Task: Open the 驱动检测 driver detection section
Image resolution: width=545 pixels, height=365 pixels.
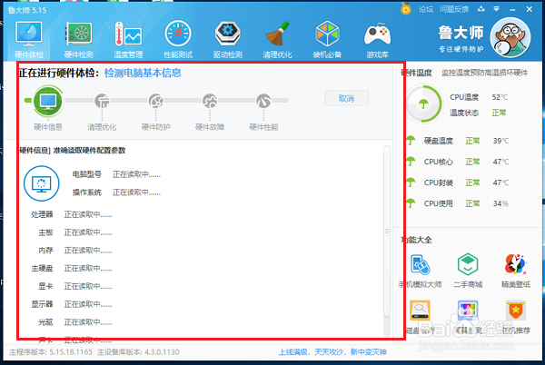Action: tap(228, 40)
